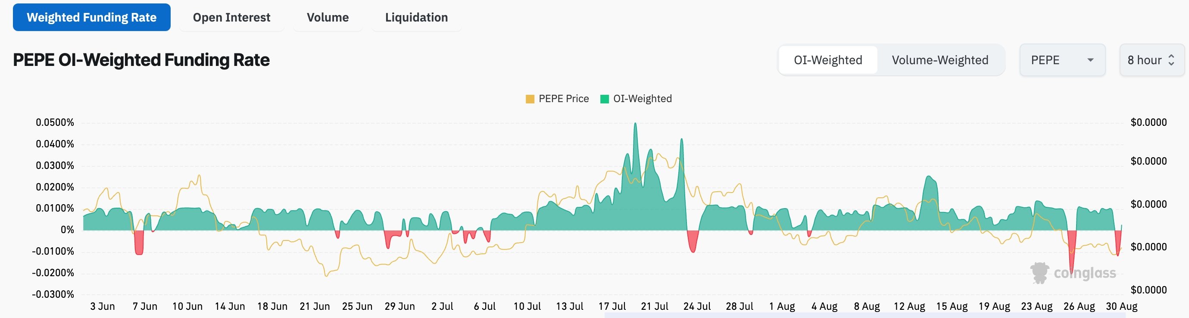Click the PEPE Price legend label
The image size is (1189, 318).
[x=564, y=99]
